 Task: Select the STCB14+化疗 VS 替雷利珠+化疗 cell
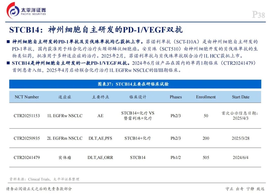click(138, 116)
